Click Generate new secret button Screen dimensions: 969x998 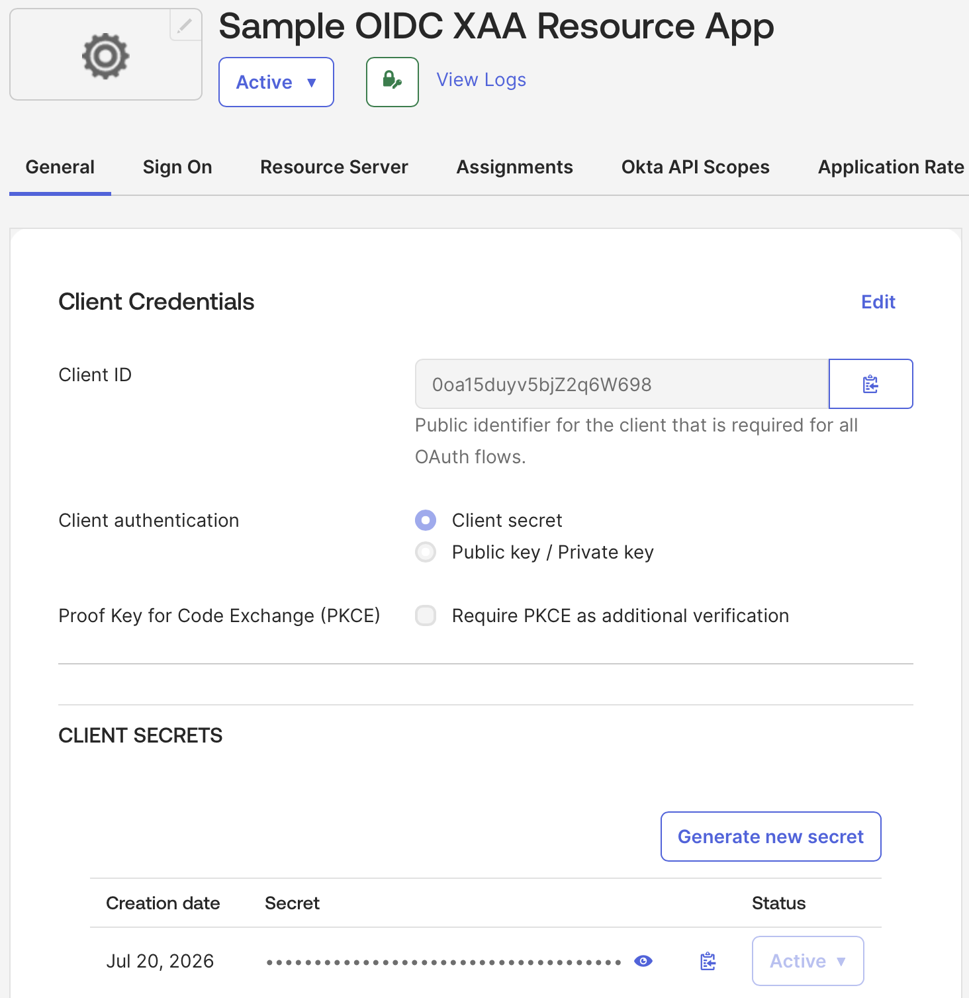tap(771, 837)
